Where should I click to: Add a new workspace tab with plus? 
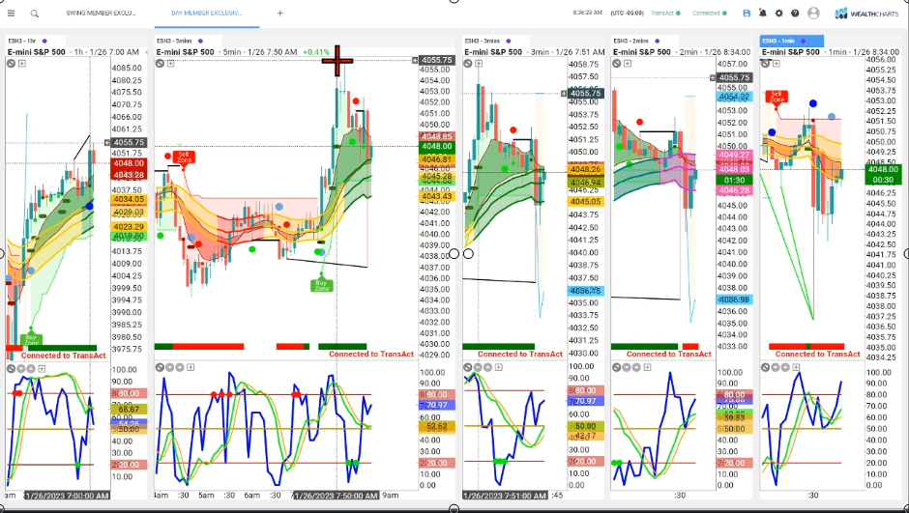pyautogui.click(x=280, y=13)
